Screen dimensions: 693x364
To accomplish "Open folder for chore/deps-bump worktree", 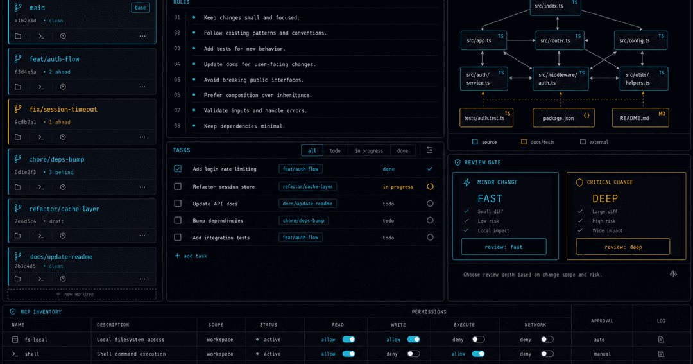I will (x=18, y=187).
